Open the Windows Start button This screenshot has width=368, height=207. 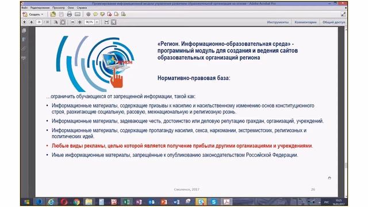point(26,202)
